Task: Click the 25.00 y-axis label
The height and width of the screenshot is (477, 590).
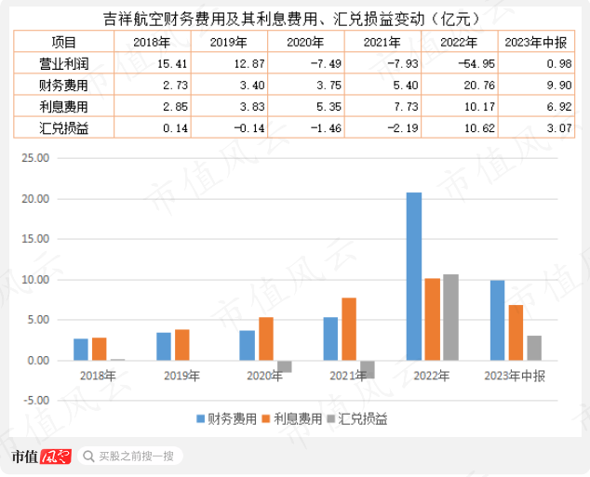Action: point(35,158)
